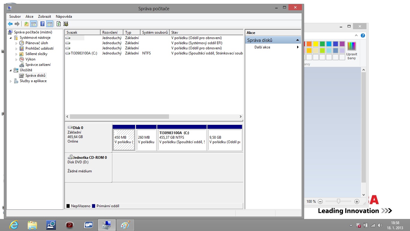Click the Refresh toolbar icon

pyautogui.click(x=59, y=24)
